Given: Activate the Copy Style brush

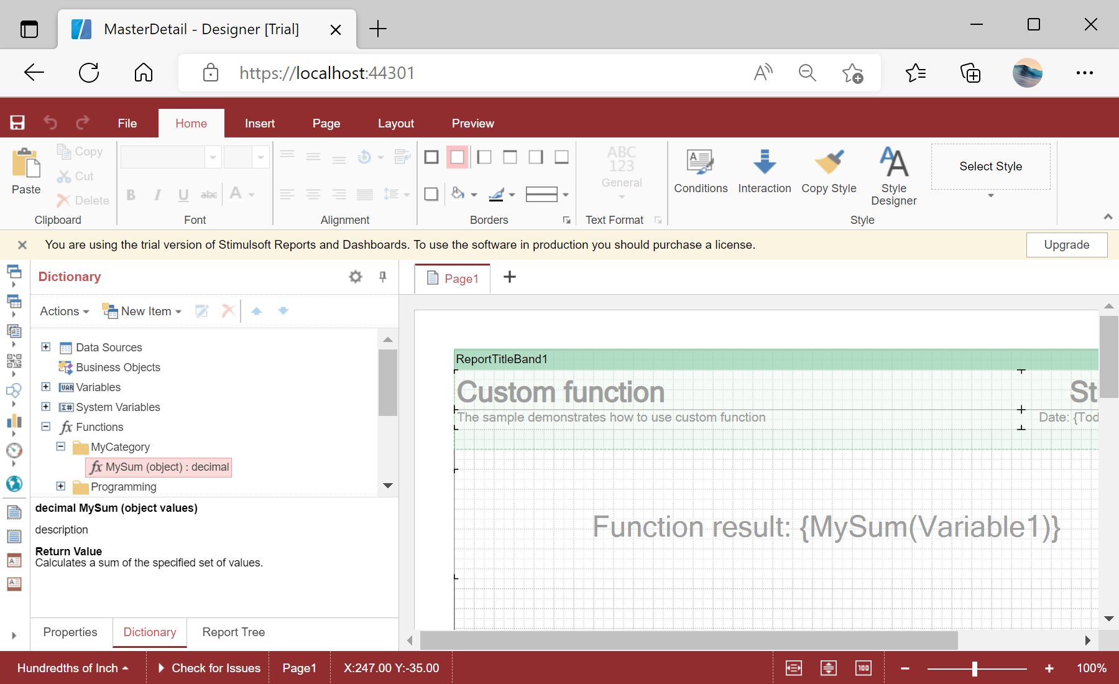Looking at the screenshot, I should pyautogui.click(x=829, y=171).
